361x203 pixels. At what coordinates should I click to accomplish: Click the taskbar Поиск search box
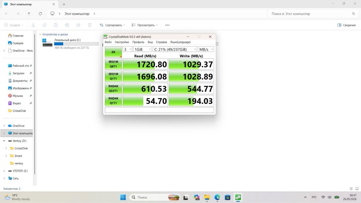pos(155,197)
